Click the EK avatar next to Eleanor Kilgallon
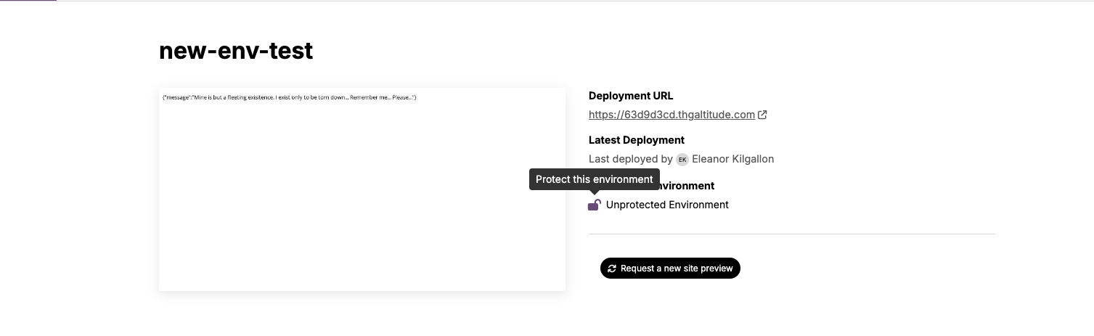The image size is (1094, 336). [682, 159]
